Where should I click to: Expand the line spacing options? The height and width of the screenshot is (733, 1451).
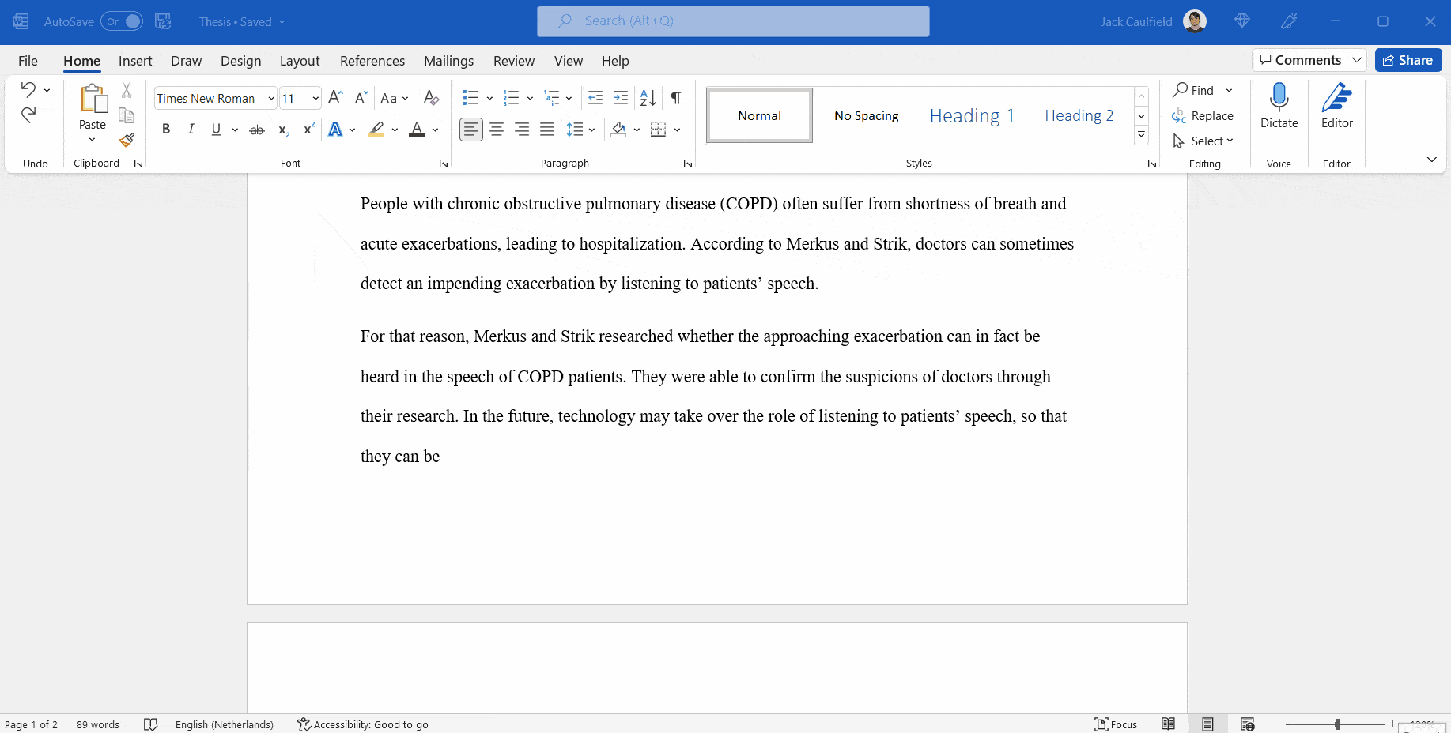(x=591, y=129)
